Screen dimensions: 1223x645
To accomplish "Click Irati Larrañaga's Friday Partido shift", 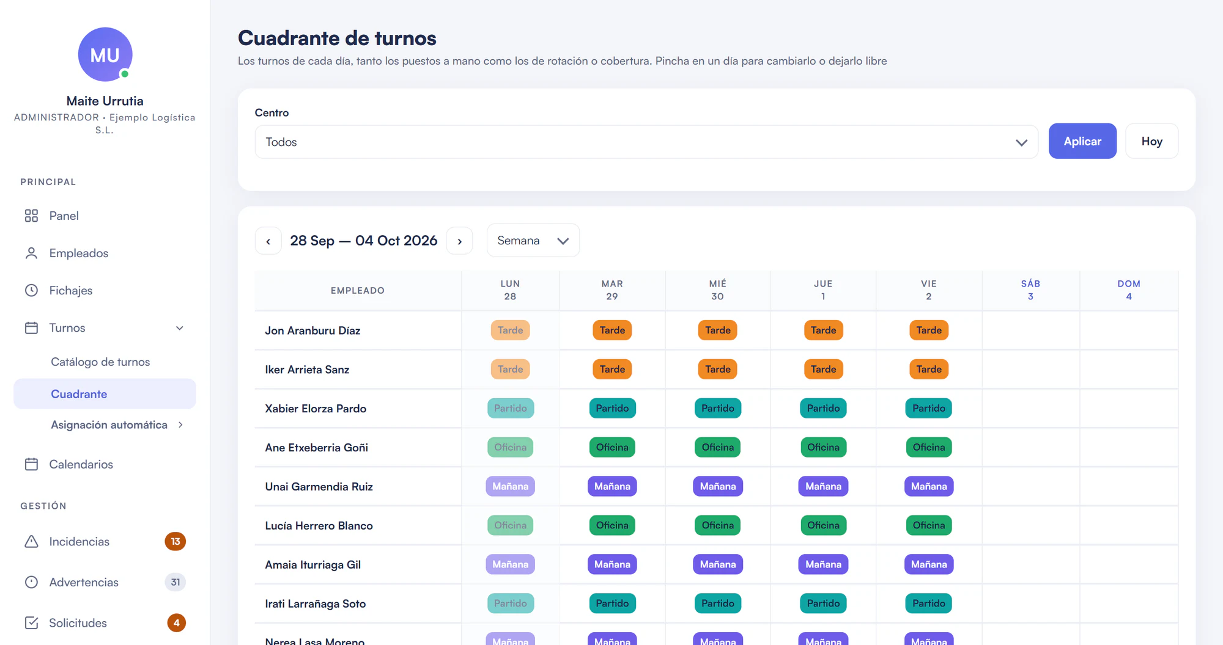I will coord(928,603).
